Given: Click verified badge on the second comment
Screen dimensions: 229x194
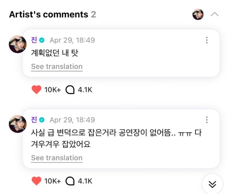Looking at the screenshot, I should 42,120.
